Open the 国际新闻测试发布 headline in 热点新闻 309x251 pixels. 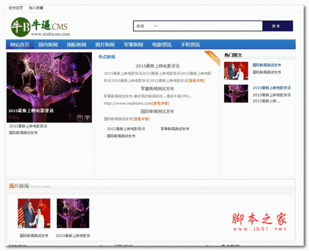(157, 112)
